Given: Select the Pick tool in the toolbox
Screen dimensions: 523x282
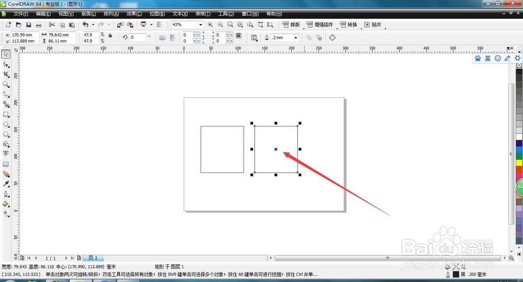Looking at the screenshot, I should click(x=6, y=54).
